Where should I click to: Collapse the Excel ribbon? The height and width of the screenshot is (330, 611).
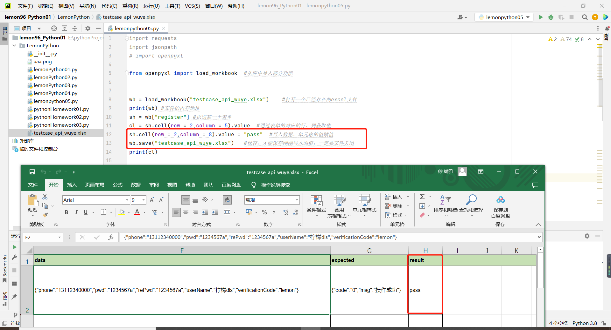click(538, 225)
